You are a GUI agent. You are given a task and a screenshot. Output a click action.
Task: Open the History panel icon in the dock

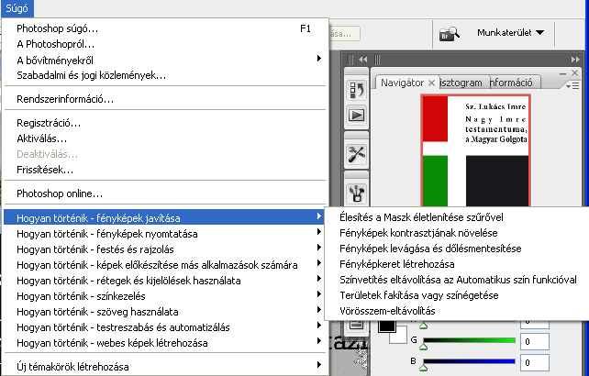pyautogui.click(x=357, y=90)
